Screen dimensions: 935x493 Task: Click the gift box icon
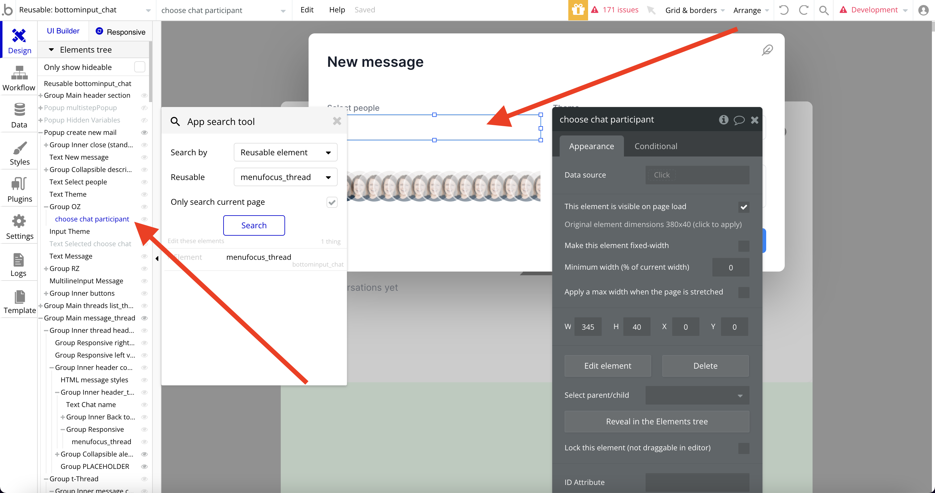click(x=578, y=10)
